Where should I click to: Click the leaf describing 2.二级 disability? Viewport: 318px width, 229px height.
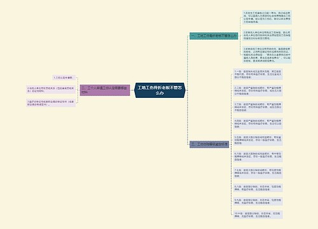(258, 90)
